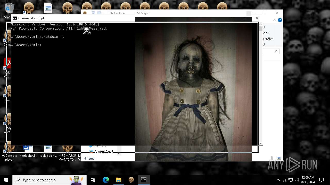Screen dimensions: 330x185
Task: Open File Explorer help question mark
Action: pyautogui.click(x=280, y=20)
